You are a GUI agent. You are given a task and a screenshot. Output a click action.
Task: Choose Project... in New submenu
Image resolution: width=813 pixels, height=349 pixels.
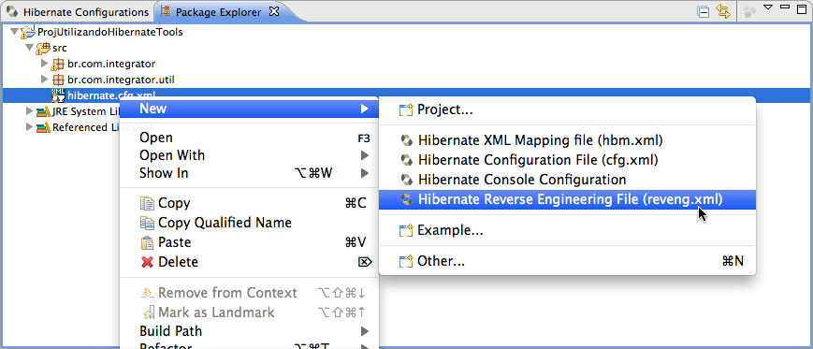(x=567, y=109)
